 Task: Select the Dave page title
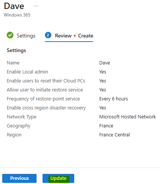[14, 6]
